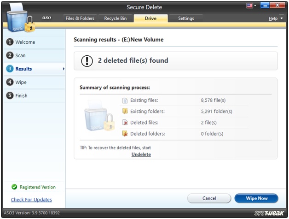The height and width of the screenshot is (219, 289).
Task: Click the Cancel button
Action: click(209, 198)
